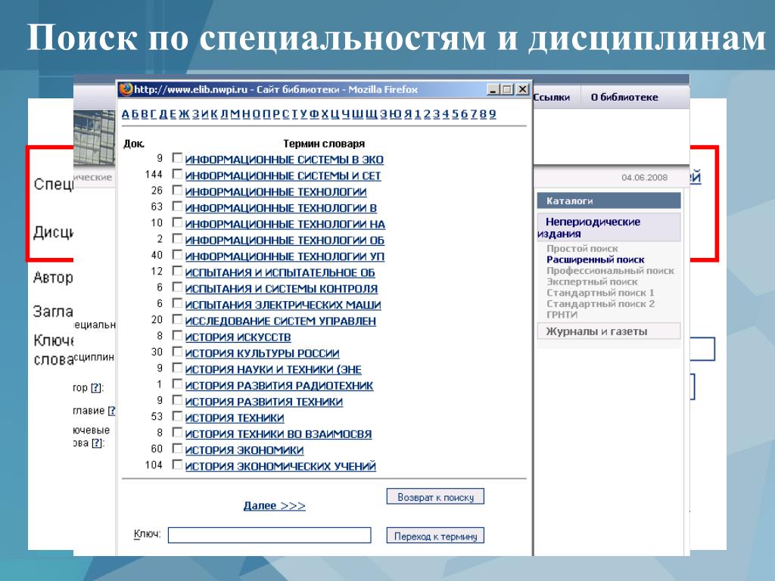The height and width of the screenshot is (581, 775).
Task: Choose Простой поиск in sidebar
Action: [582, 248]
